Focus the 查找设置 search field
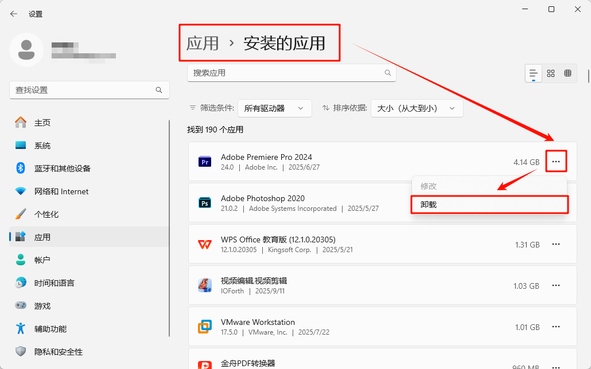 90,90
